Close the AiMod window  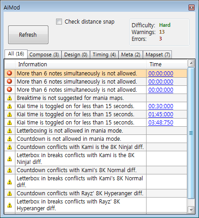[191, 7]
